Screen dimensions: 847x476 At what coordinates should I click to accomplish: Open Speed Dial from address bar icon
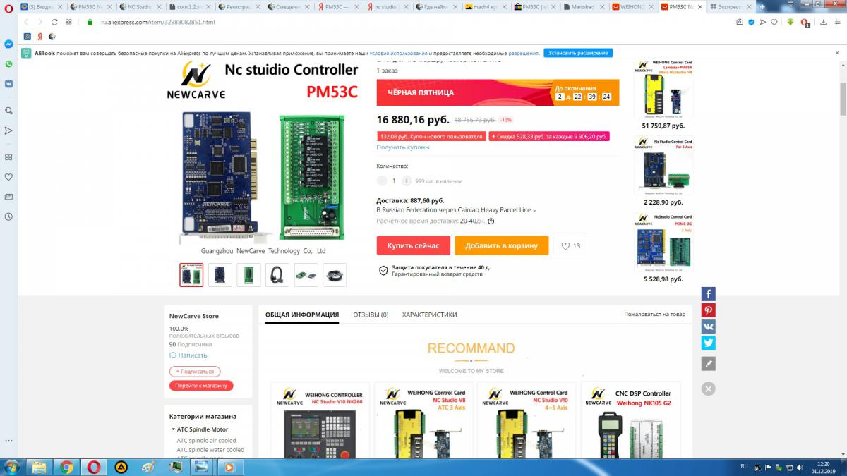pyautogui.click(x=68, y=22)
